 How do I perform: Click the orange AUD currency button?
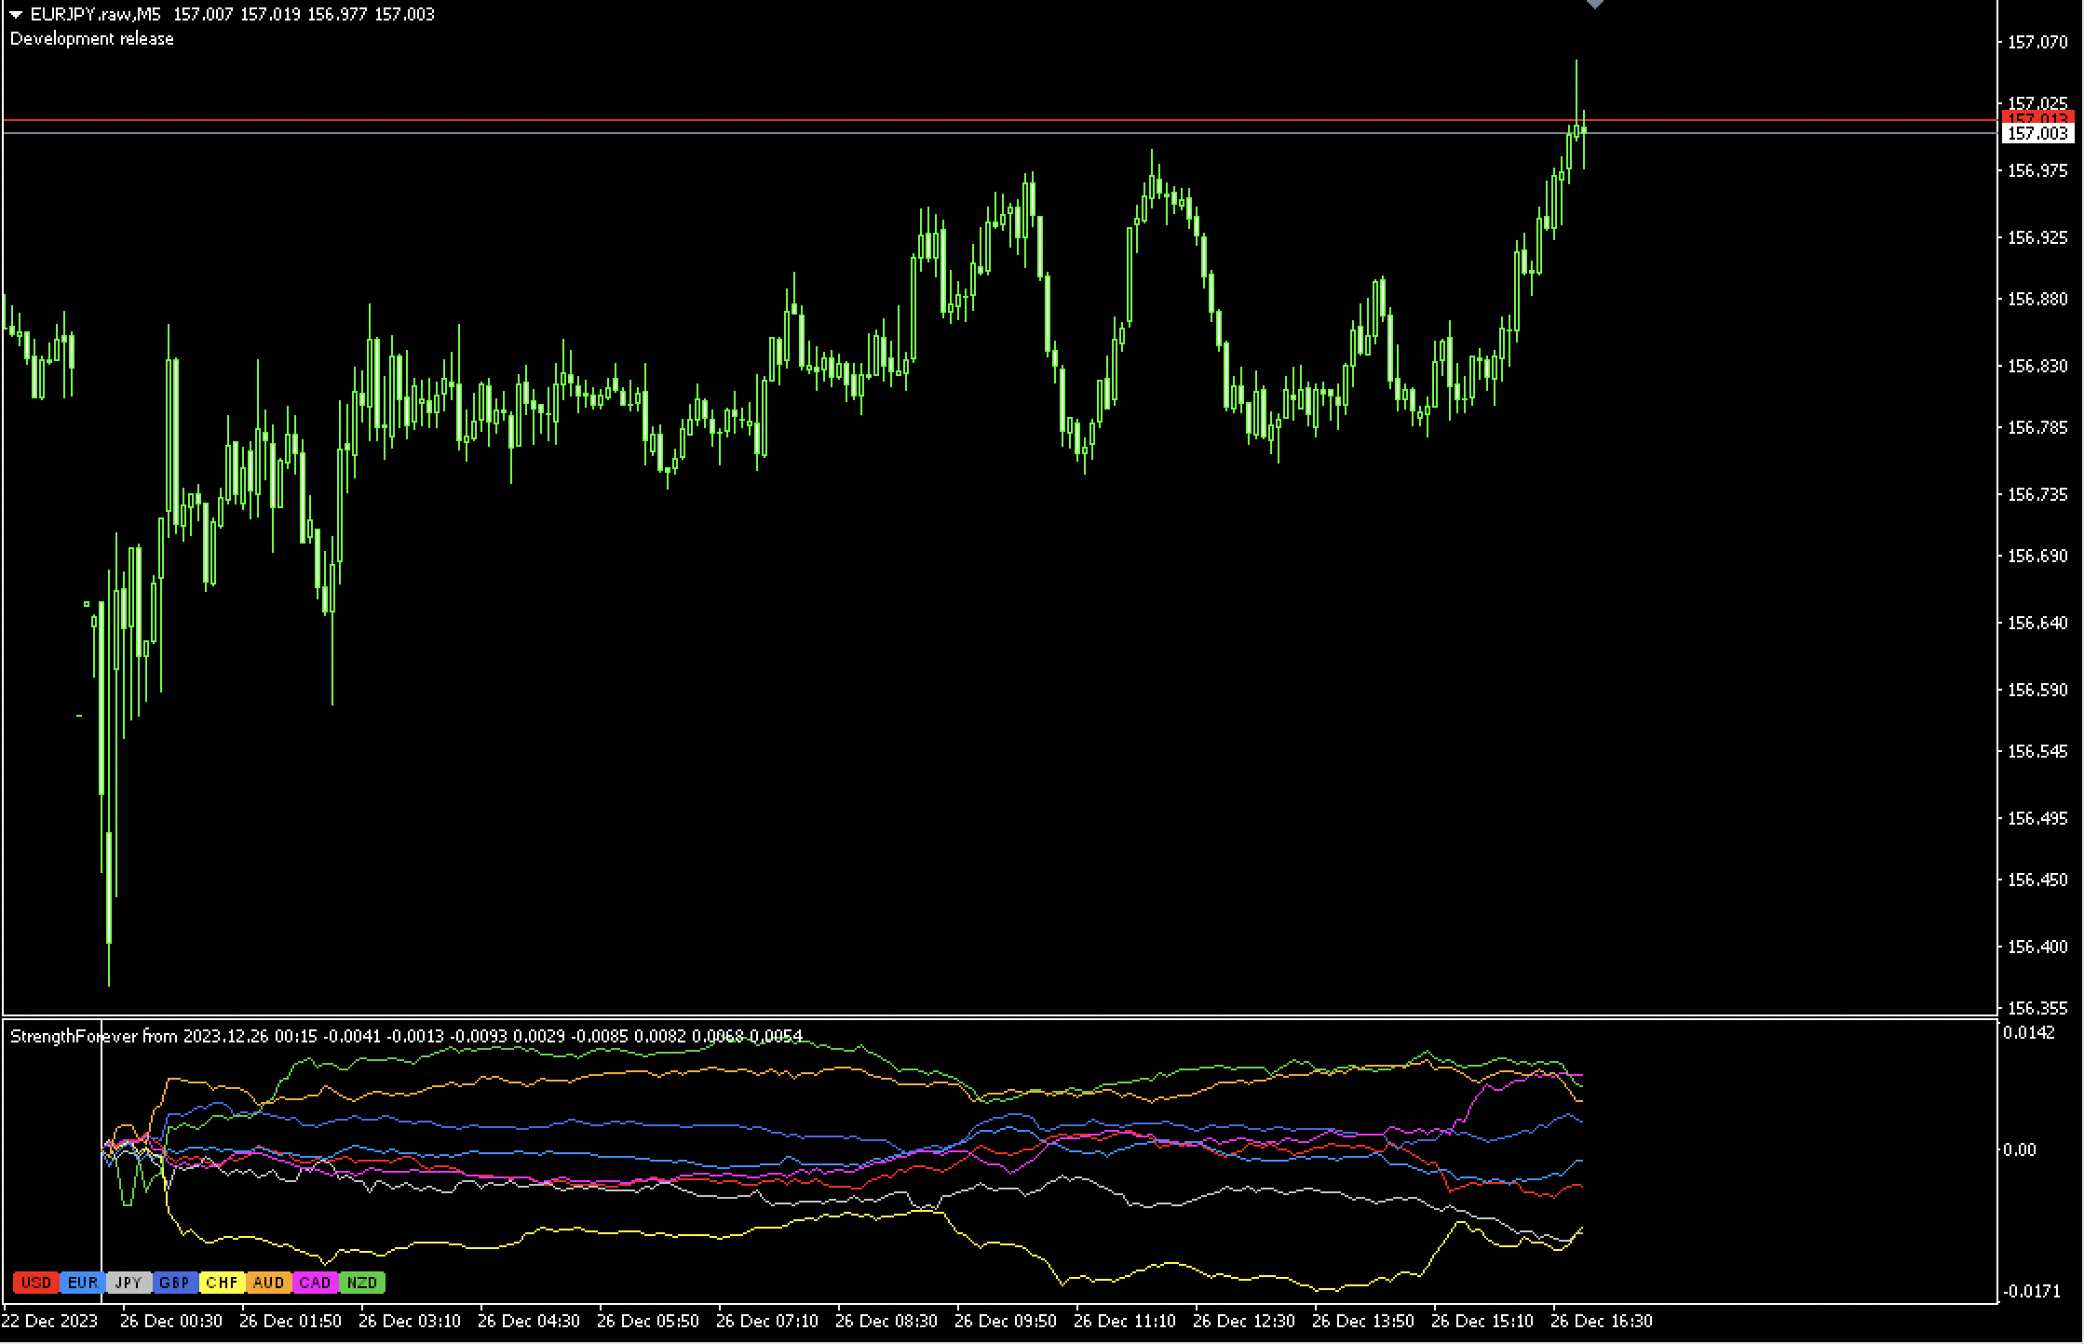(x=268, y=1283)
